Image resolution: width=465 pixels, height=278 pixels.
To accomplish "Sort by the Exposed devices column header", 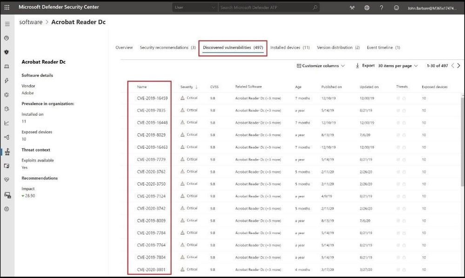I will coord(434,87).
